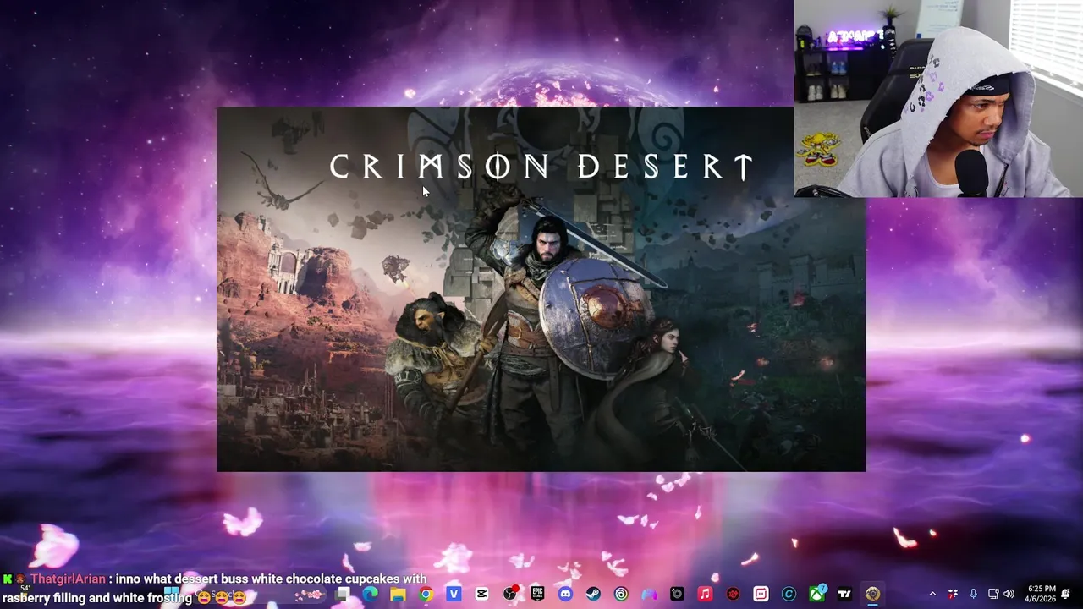Open Steam from the taskbar
This screenshot has height=609, width=1083.
pyautogui.click(x=593, y=595)
